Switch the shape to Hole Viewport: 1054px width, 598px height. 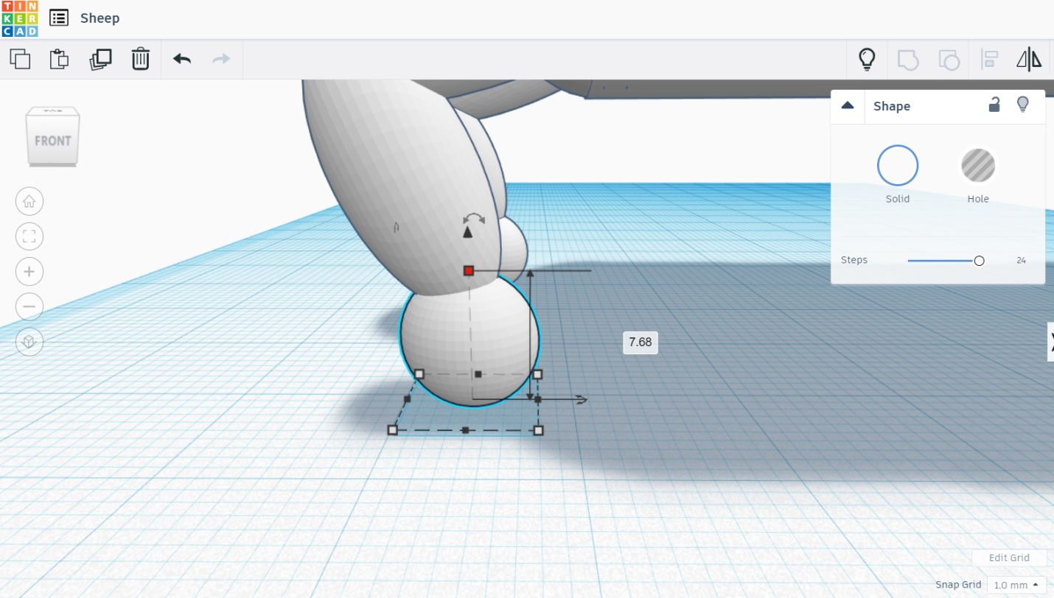(x=978, y=165)
